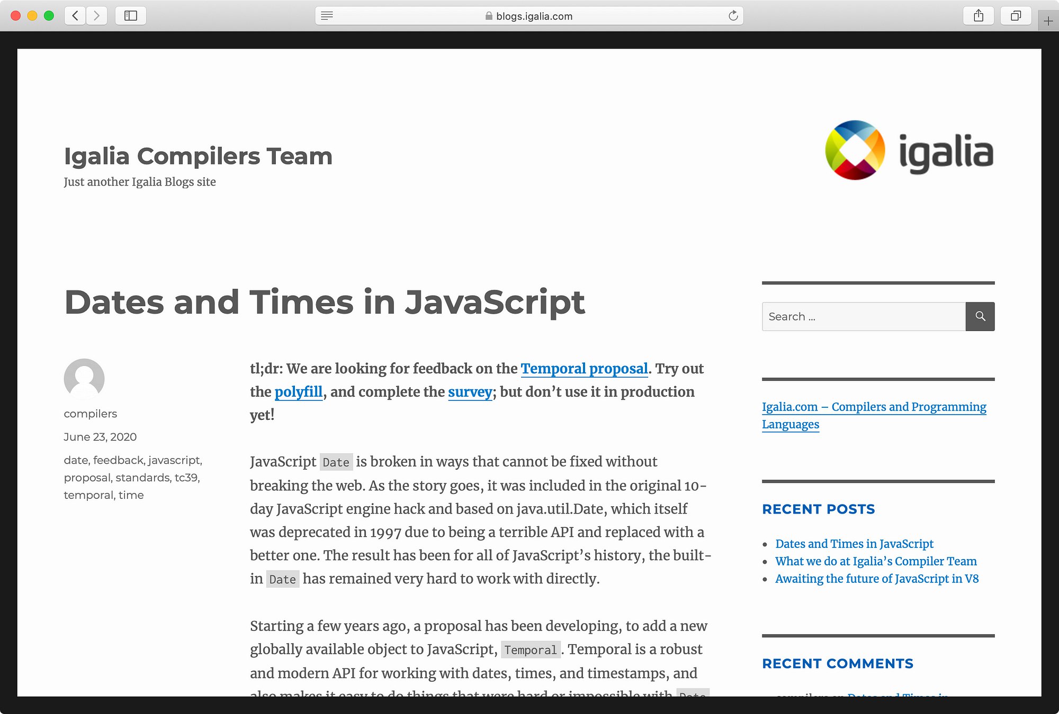Click the June 23, 2020 date link

100,437
